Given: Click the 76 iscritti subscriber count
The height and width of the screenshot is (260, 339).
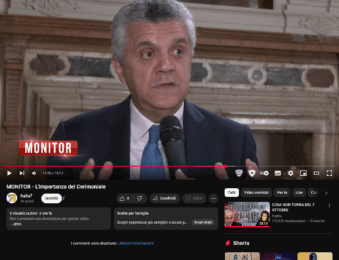Looking at the screenshot, I should tap(27, 201).
